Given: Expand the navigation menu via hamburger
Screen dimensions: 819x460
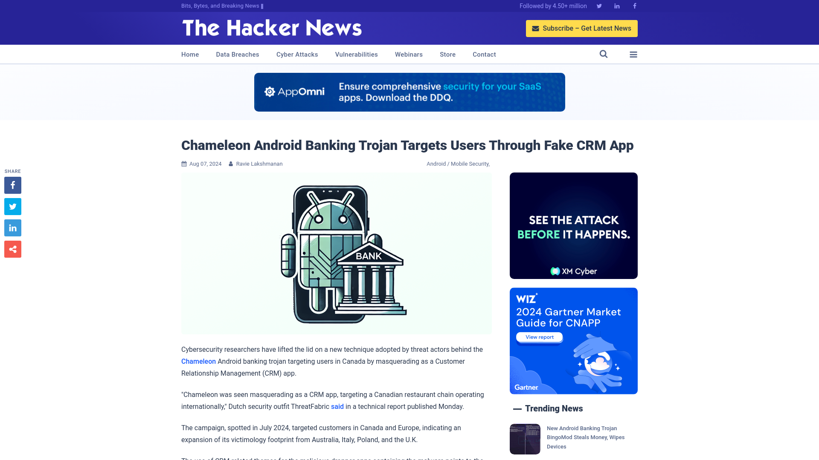Looking at the screenshot, I should 633,55.
